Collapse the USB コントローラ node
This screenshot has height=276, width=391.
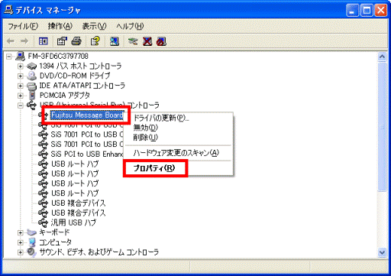(21, 106)
